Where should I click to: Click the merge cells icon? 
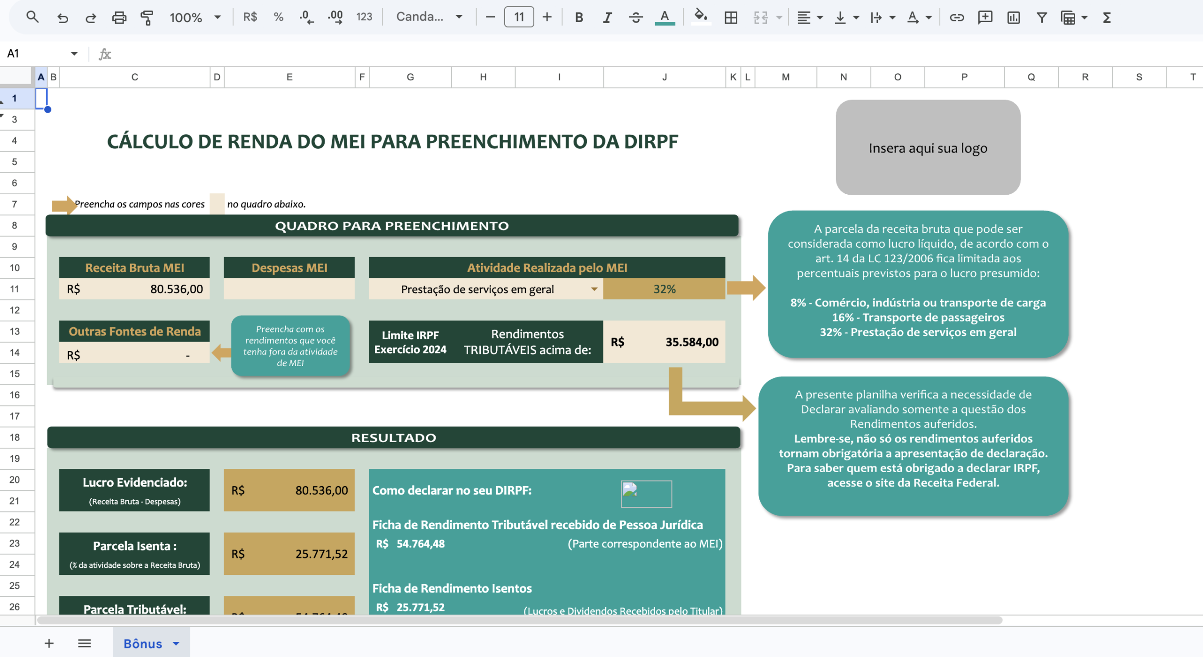[760, 17]
